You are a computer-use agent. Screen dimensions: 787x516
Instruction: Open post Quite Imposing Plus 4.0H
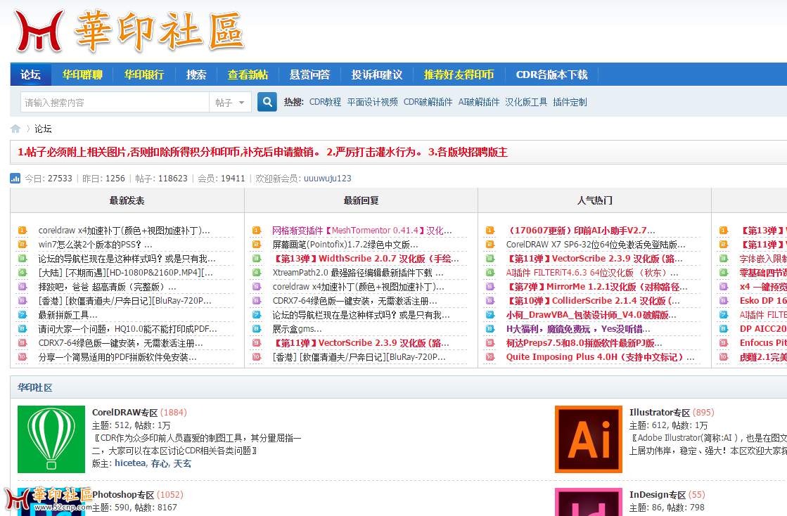pos(601,357)
